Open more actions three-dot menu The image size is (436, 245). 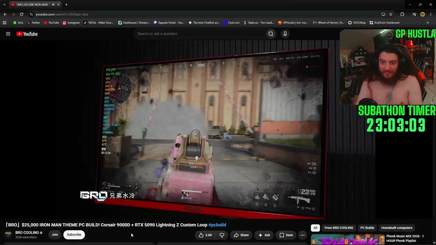click(302, 235)
